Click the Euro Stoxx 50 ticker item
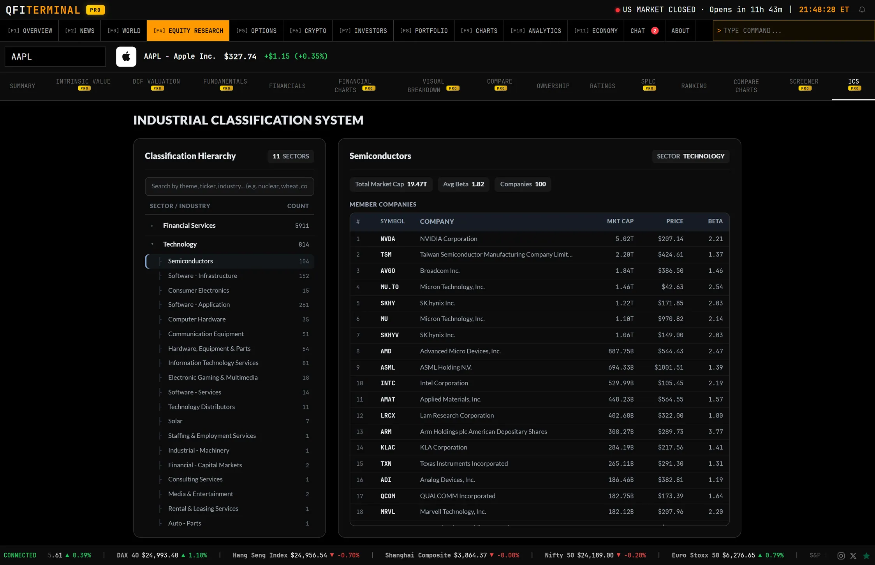This screenshot has width=875, height=565. point(727,556)
